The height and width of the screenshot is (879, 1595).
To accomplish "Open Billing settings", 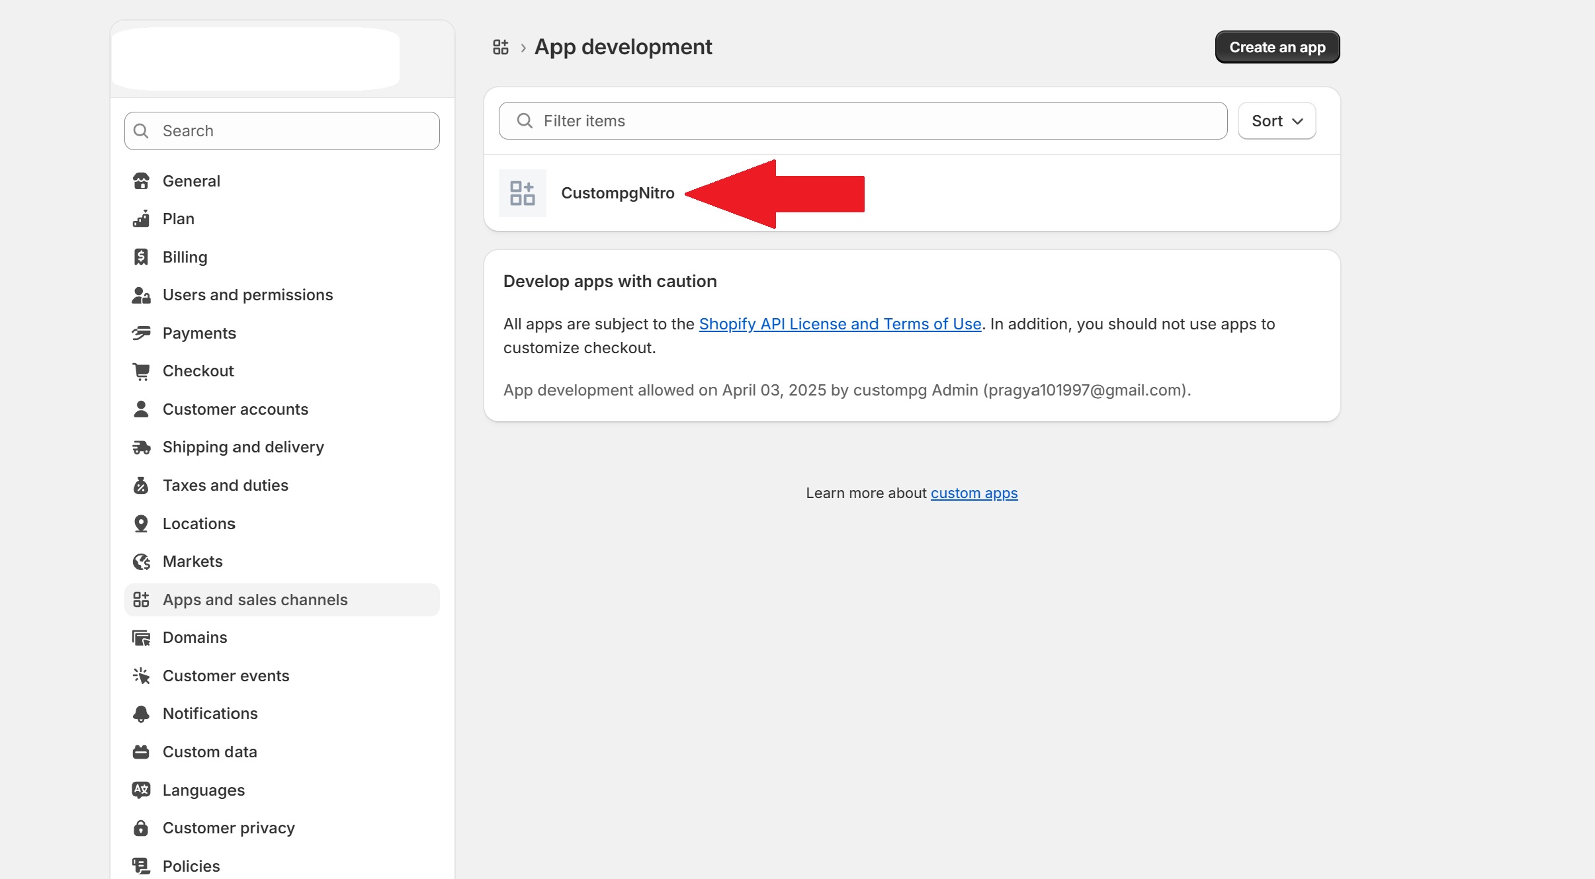I will 282,257.
